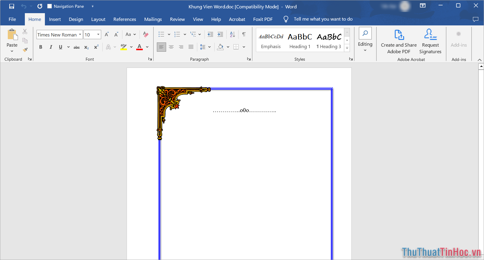This screenshot has height=260, width=484.
Task: Click the Comments speech bubble icon
Action: [x=475, y=19]
